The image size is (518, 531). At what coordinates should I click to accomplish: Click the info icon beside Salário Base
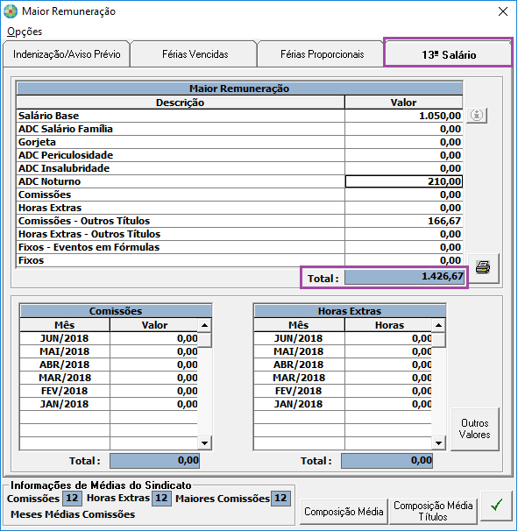477,116
